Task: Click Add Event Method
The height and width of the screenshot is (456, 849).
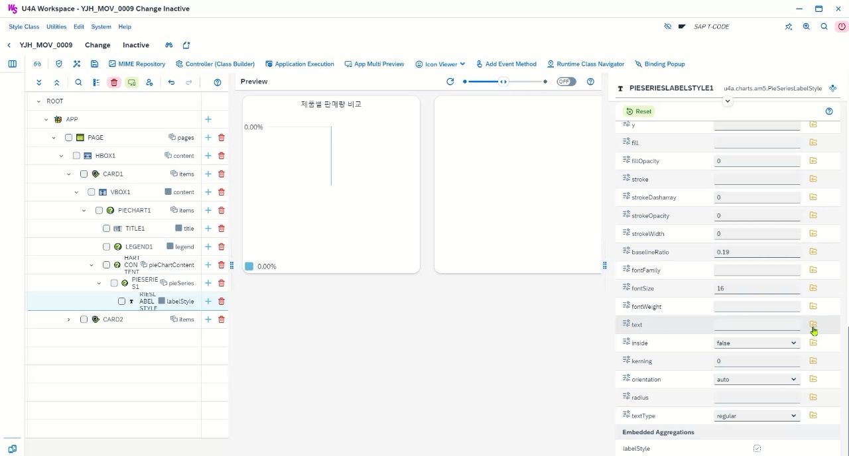Action: (x=506, y=64)
